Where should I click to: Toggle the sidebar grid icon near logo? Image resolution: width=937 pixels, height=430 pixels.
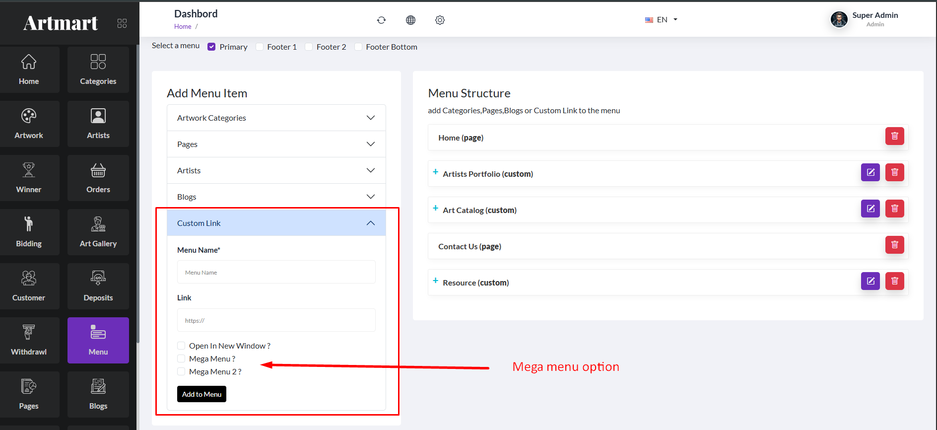coord(122,23)
